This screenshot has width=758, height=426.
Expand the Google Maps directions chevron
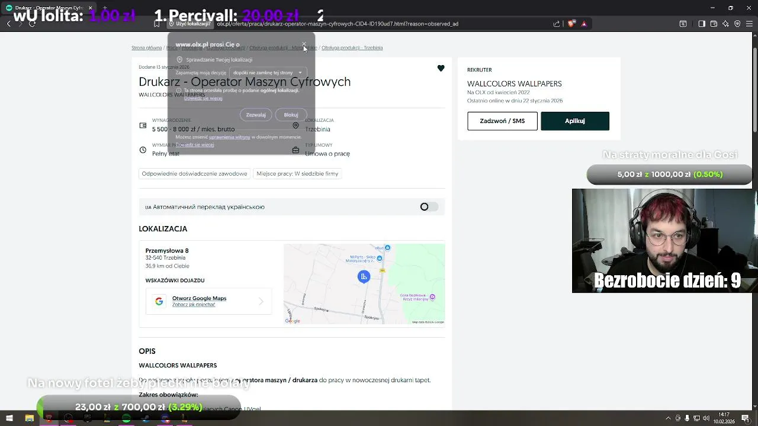click(261, 302)
